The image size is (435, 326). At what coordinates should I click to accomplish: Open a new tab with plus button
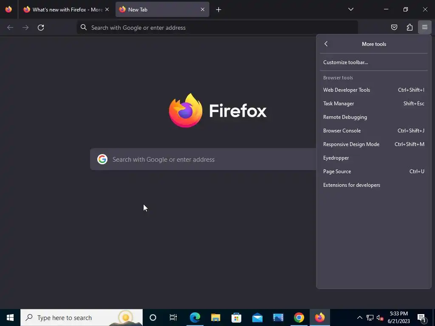point(219,10)
